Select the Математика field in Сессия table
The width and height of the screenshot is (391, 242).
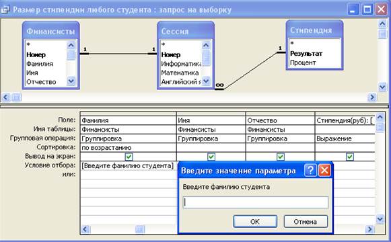(x=180, y=73)
